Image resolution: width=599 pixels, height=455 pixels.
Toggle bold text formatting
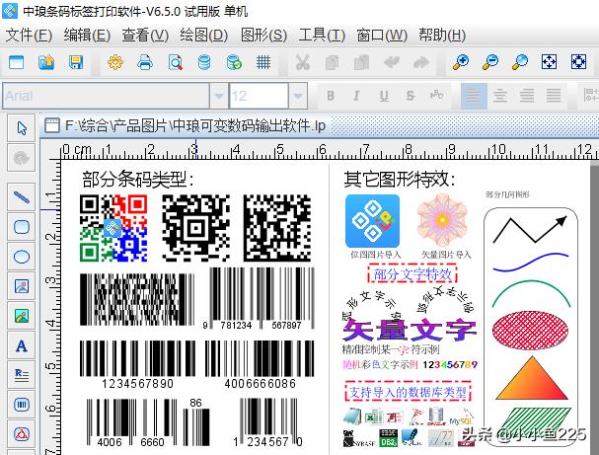[331, 96]
